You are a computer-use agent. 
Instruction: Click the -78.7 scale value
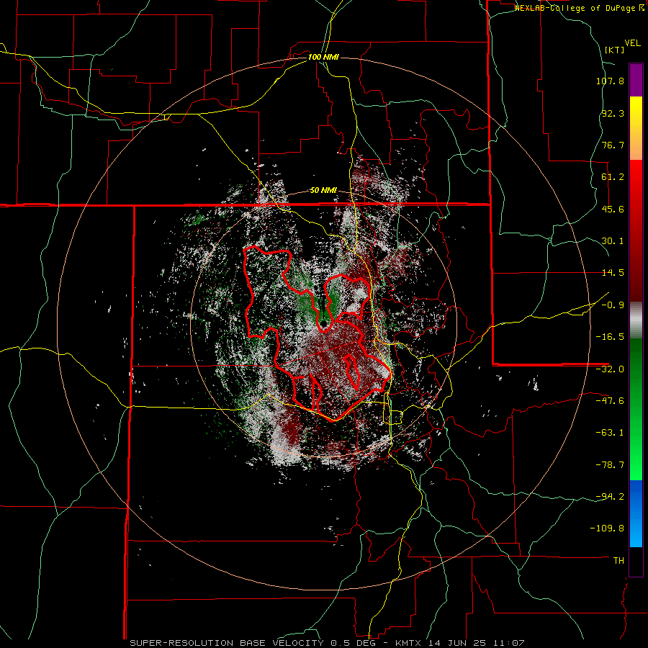click(610, 465)
